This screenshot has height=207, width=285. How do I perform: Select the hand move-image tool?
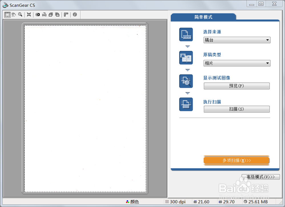point(14,15)
